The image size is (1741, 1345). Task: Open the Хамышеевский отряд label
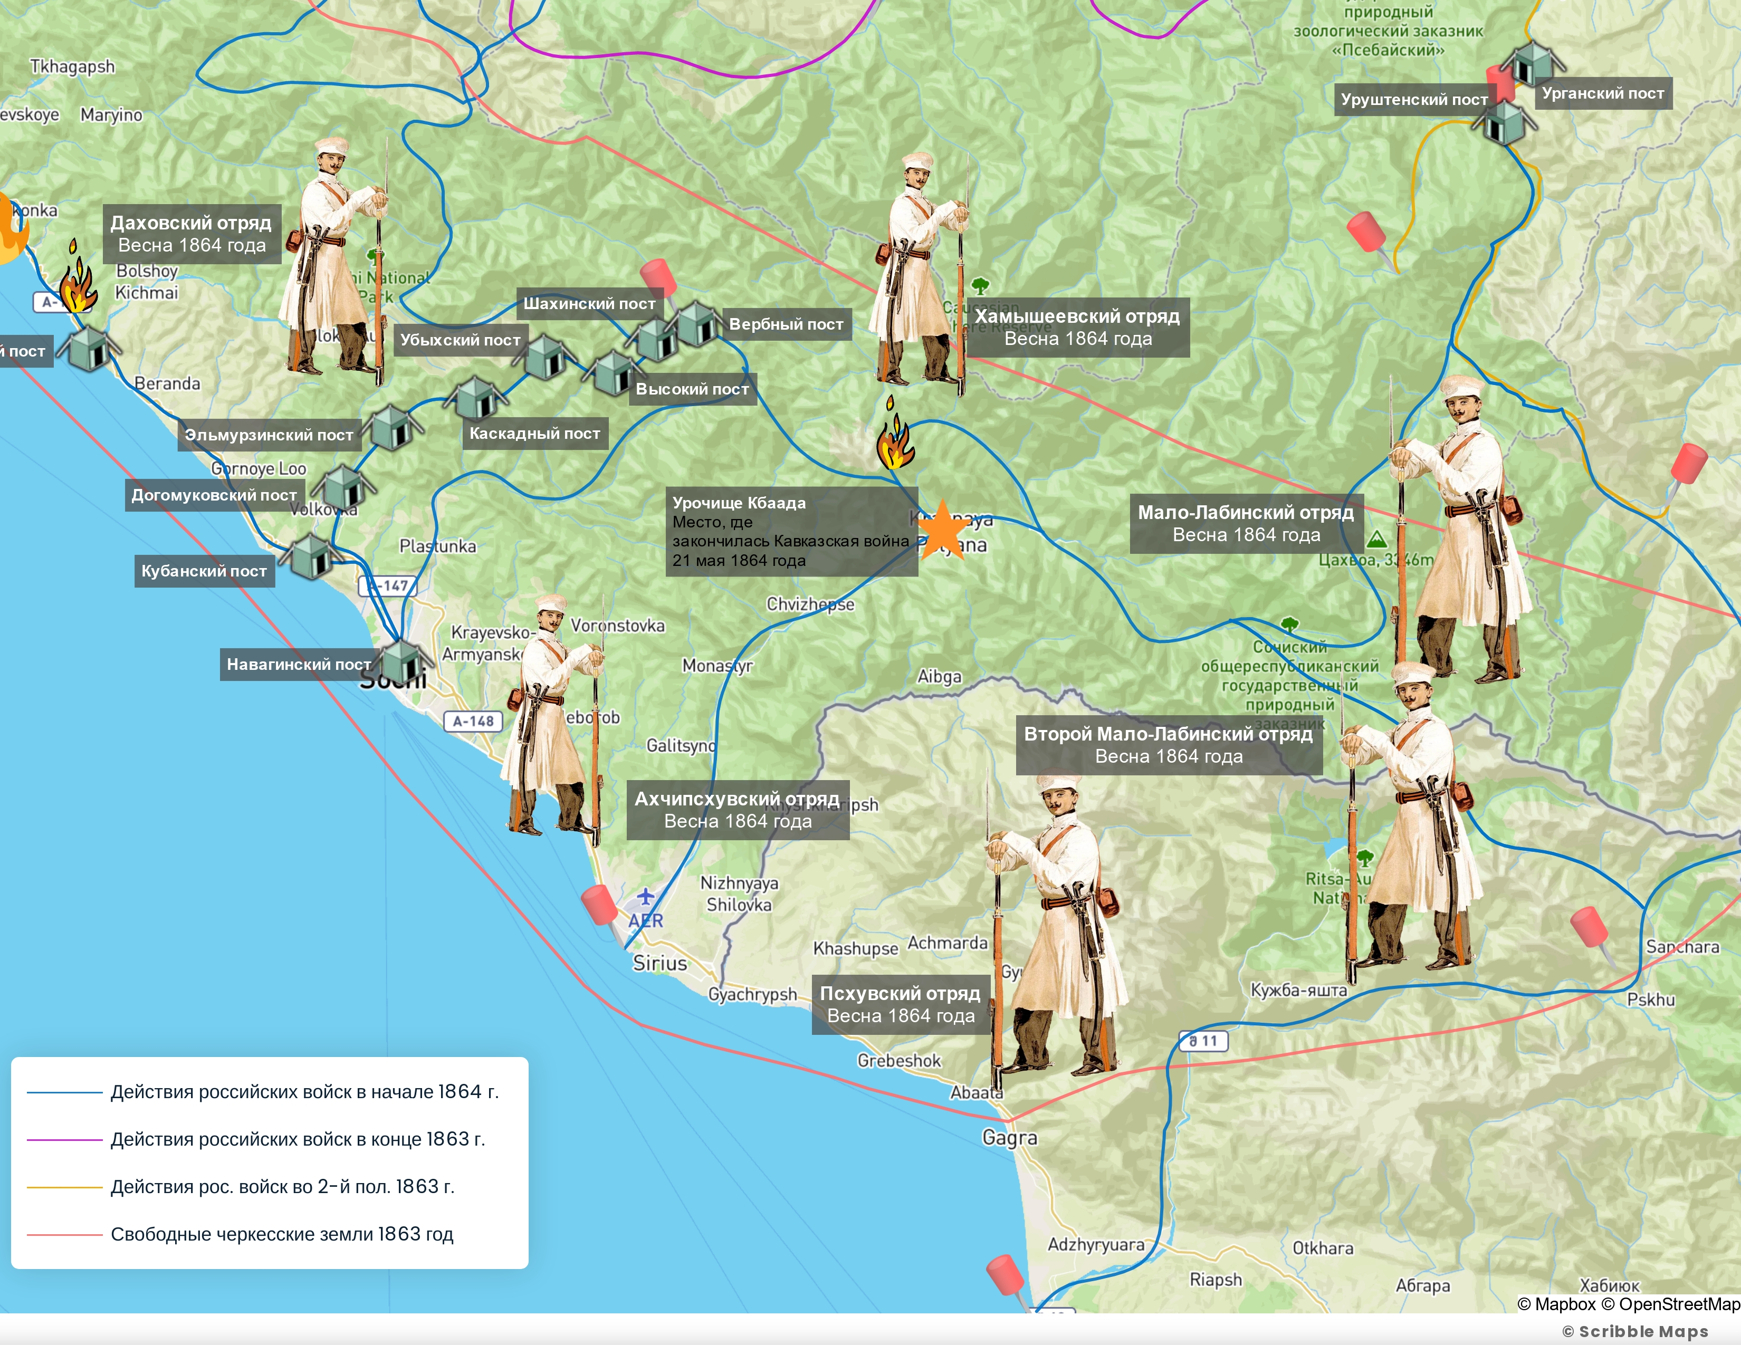1077,328
